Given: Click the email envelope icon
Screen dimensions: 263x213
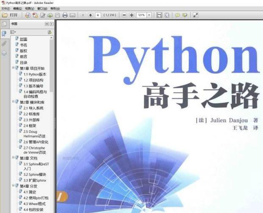Looking at the screenshot, I should pyautogui.click(x=72, y=15).
